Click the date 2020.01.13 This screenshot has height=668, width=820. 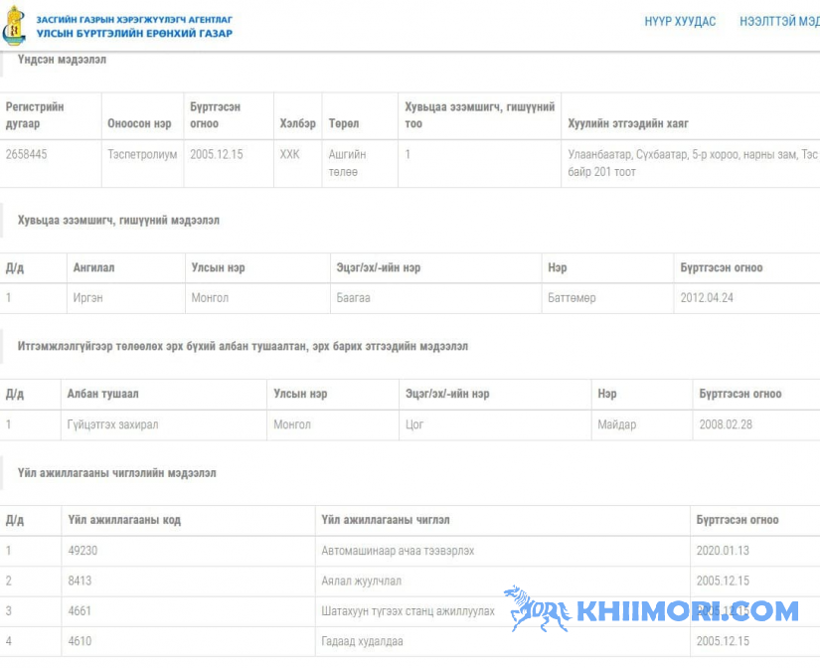[723, 551]
